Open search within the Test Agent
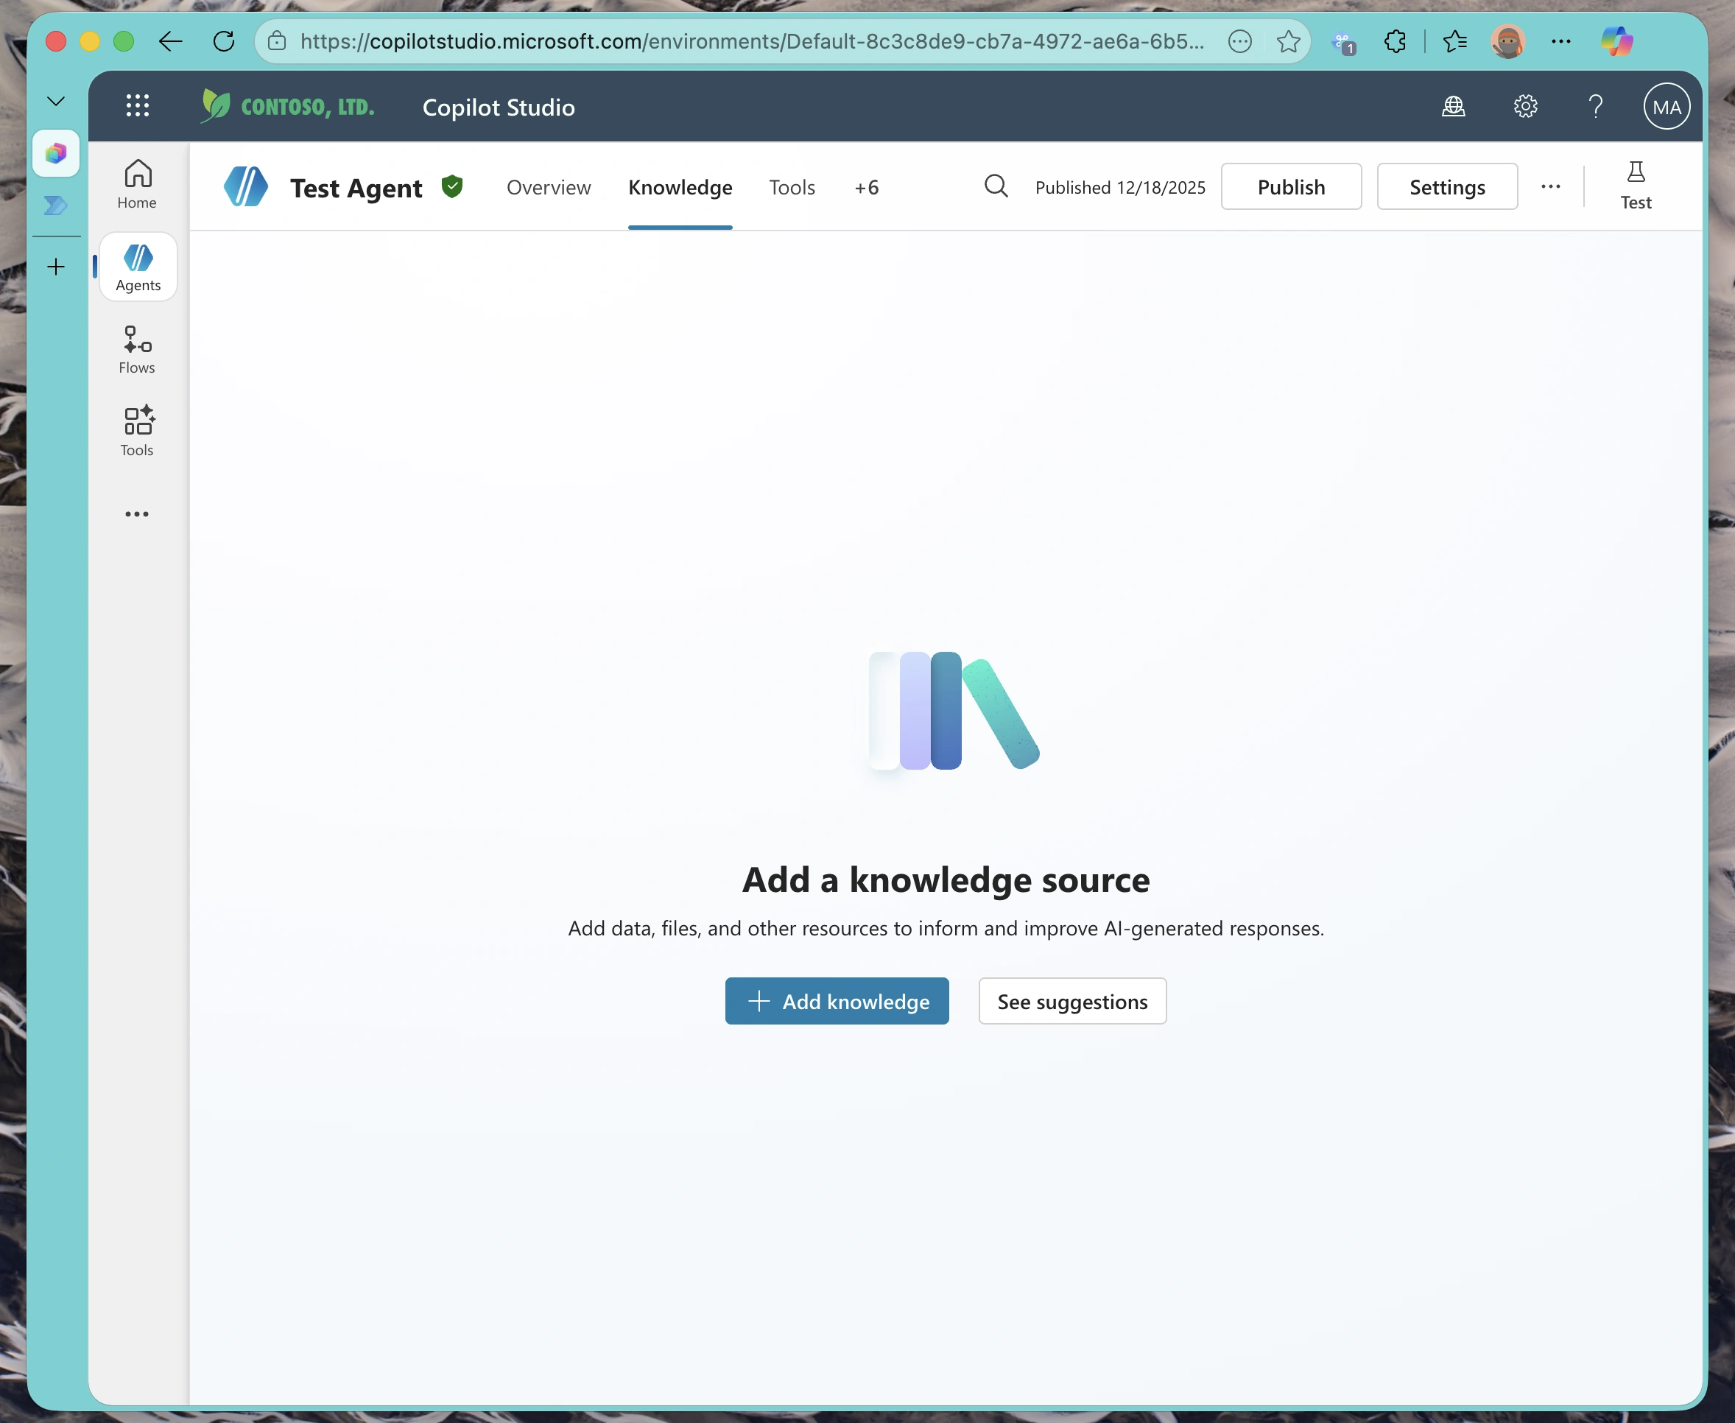The height and width of the screenshot is (1423, 1735). (996, 186)
